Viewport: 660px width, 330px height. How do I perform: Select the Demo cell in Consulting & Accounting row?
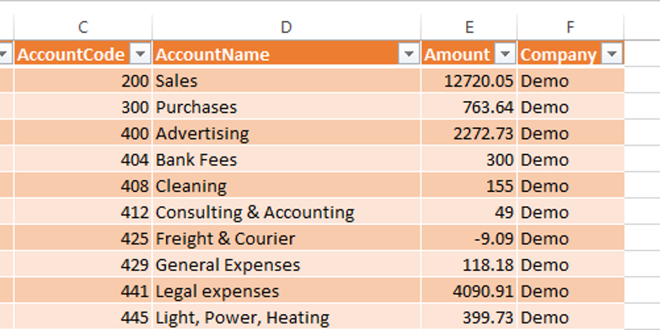571,212
